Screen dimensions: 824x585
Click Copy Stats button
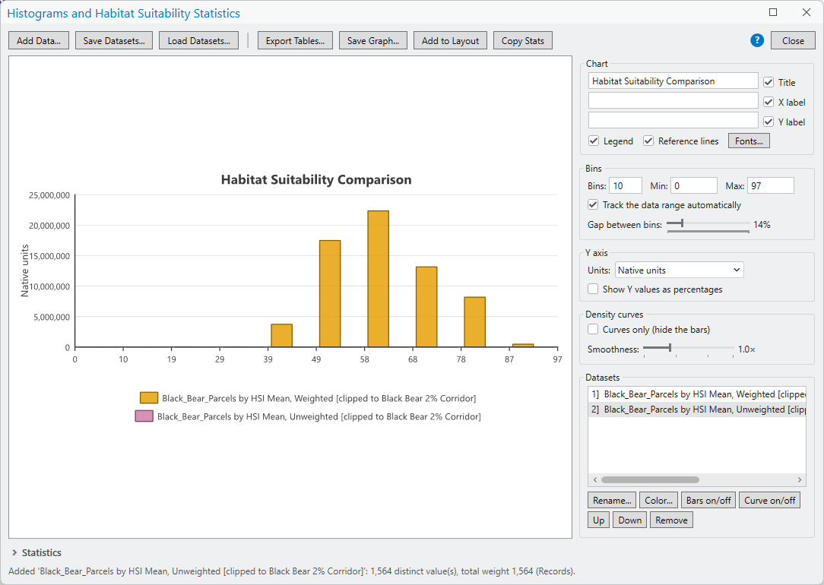[x=523, y=40]
